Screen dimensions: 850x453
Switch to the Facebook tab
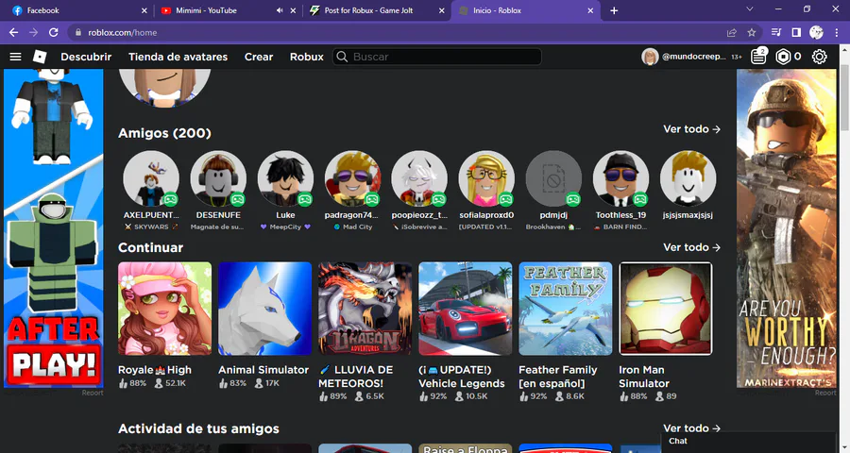click(x=76, y=10)
